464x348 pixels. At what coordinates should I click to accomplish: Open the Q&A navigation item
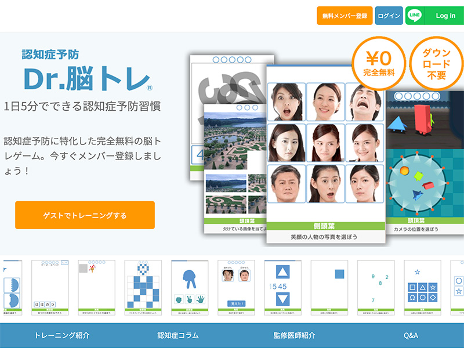coord(411,335)
